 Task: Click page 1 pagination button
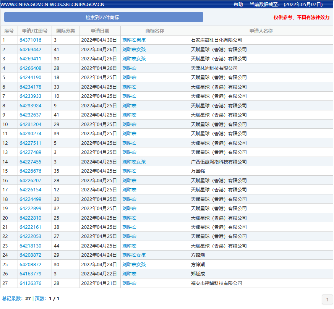tap(328, 300)
